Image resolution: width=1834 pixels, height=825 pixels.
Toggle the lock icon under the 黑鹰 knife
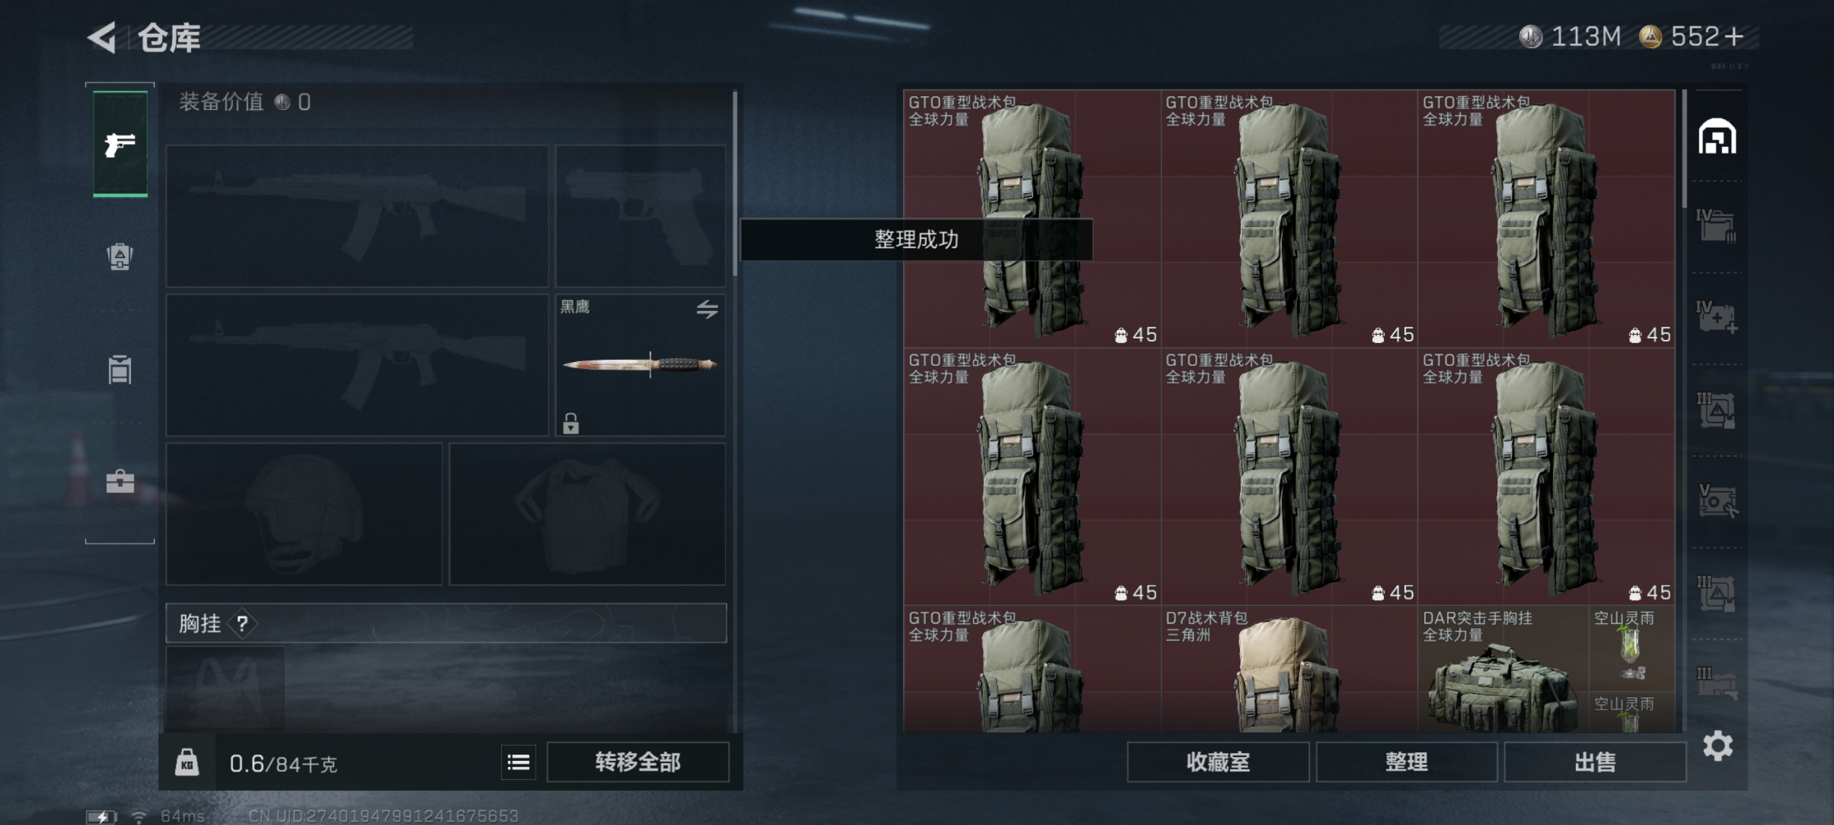point(571,424)
